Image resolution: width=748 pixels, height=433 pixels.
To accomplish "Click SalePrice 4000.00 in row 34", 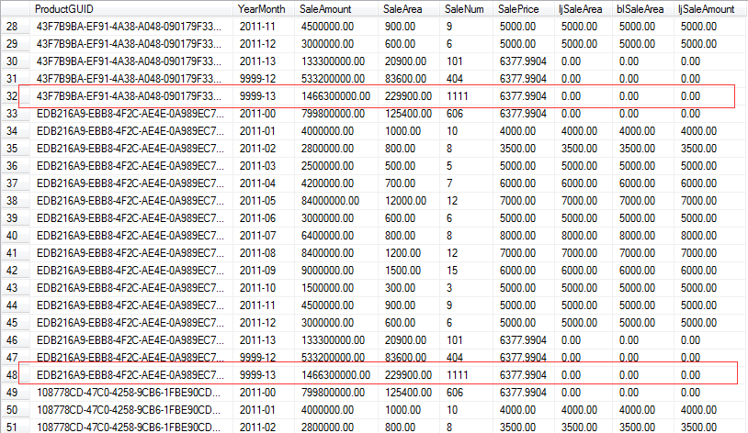I will coord(517,131).
